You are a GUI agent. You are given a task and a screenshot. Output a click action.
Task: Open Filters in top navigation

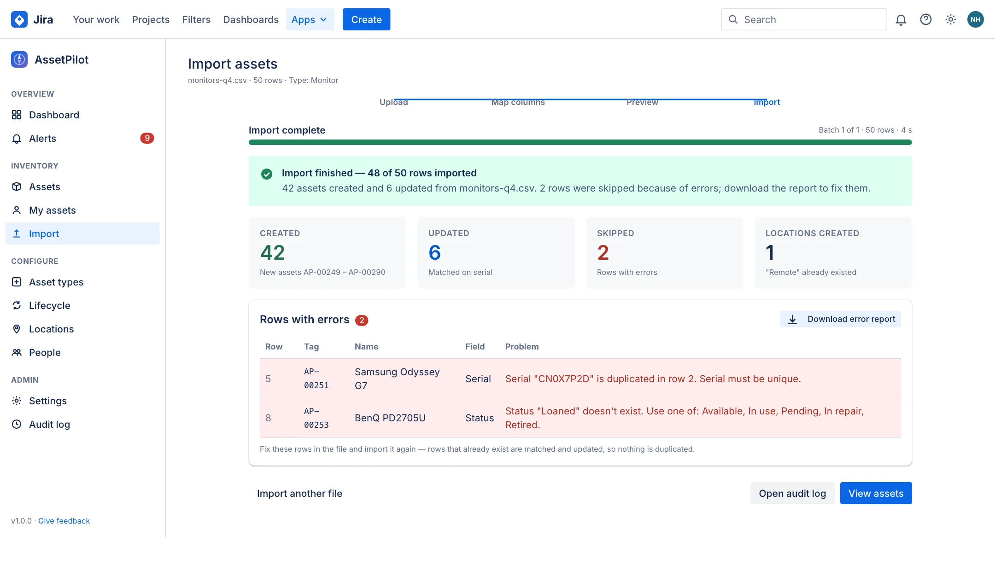[x=196, y=19]
